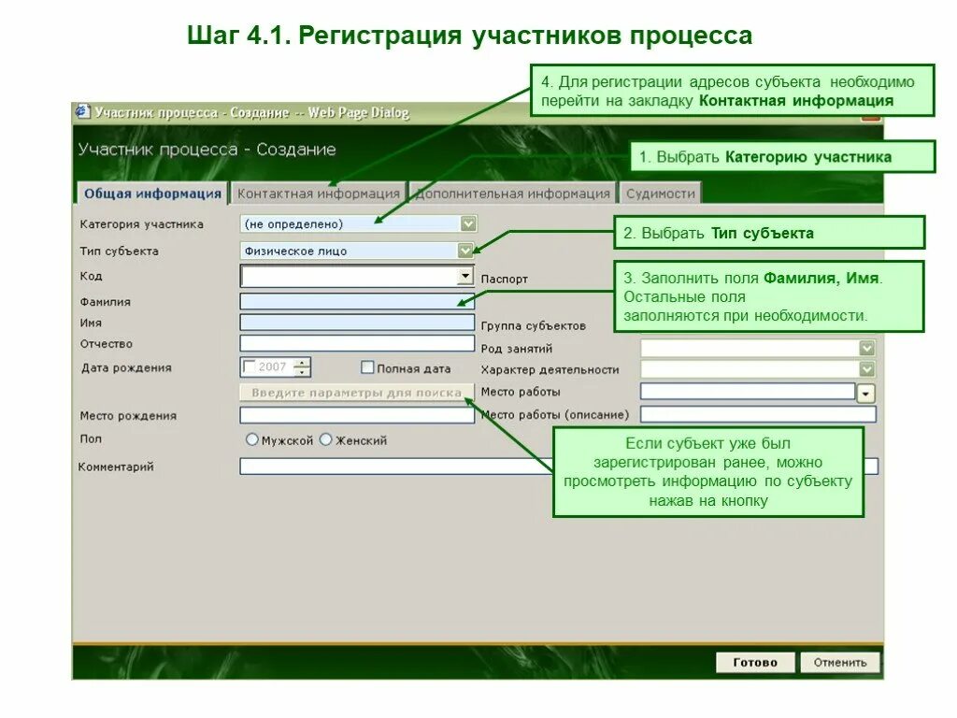Image resolution: width=957 pixels, height=718 pixels.
Task: Expand the Тип субъекта dropdown arrow
Action: [x=465, y=251]
